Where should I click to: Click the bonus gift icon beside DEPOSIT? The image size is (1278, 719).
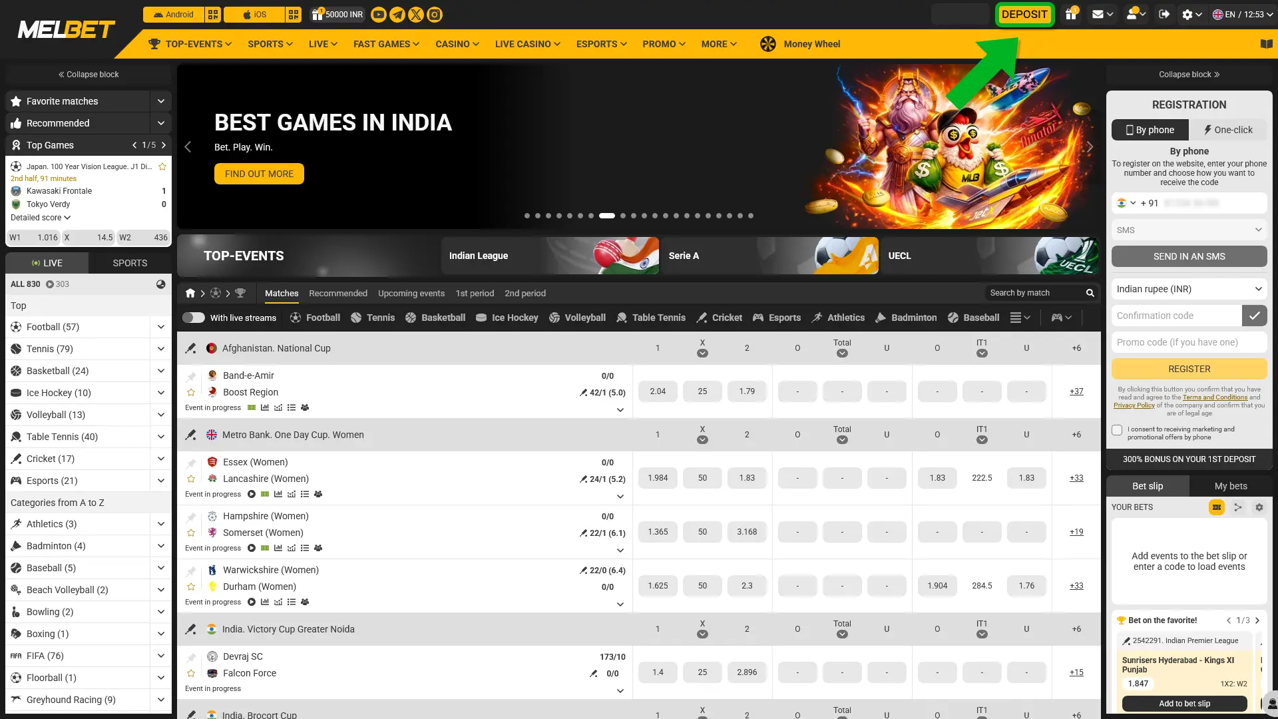(1071, 14)
